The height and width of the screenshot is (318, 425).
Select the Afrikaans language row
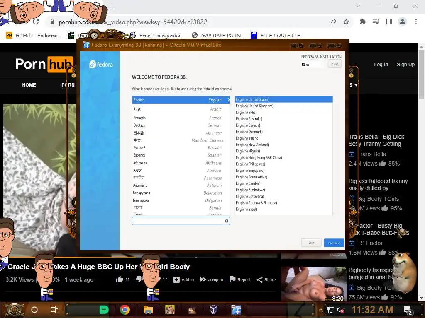pyautogui.click(x=181, y=163)
